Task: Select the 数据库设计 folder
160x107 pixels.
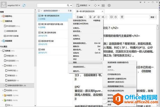Action: pyautogui.click(x=12, y=80)
